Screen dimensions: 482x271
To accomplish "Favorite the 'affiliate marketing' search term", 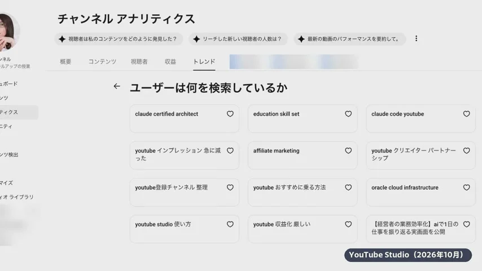I will tap(348, 151).
